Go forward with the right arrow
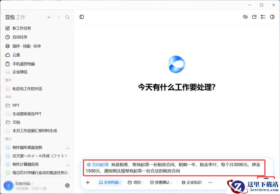The image size is (280, 194). pos(58,17)
